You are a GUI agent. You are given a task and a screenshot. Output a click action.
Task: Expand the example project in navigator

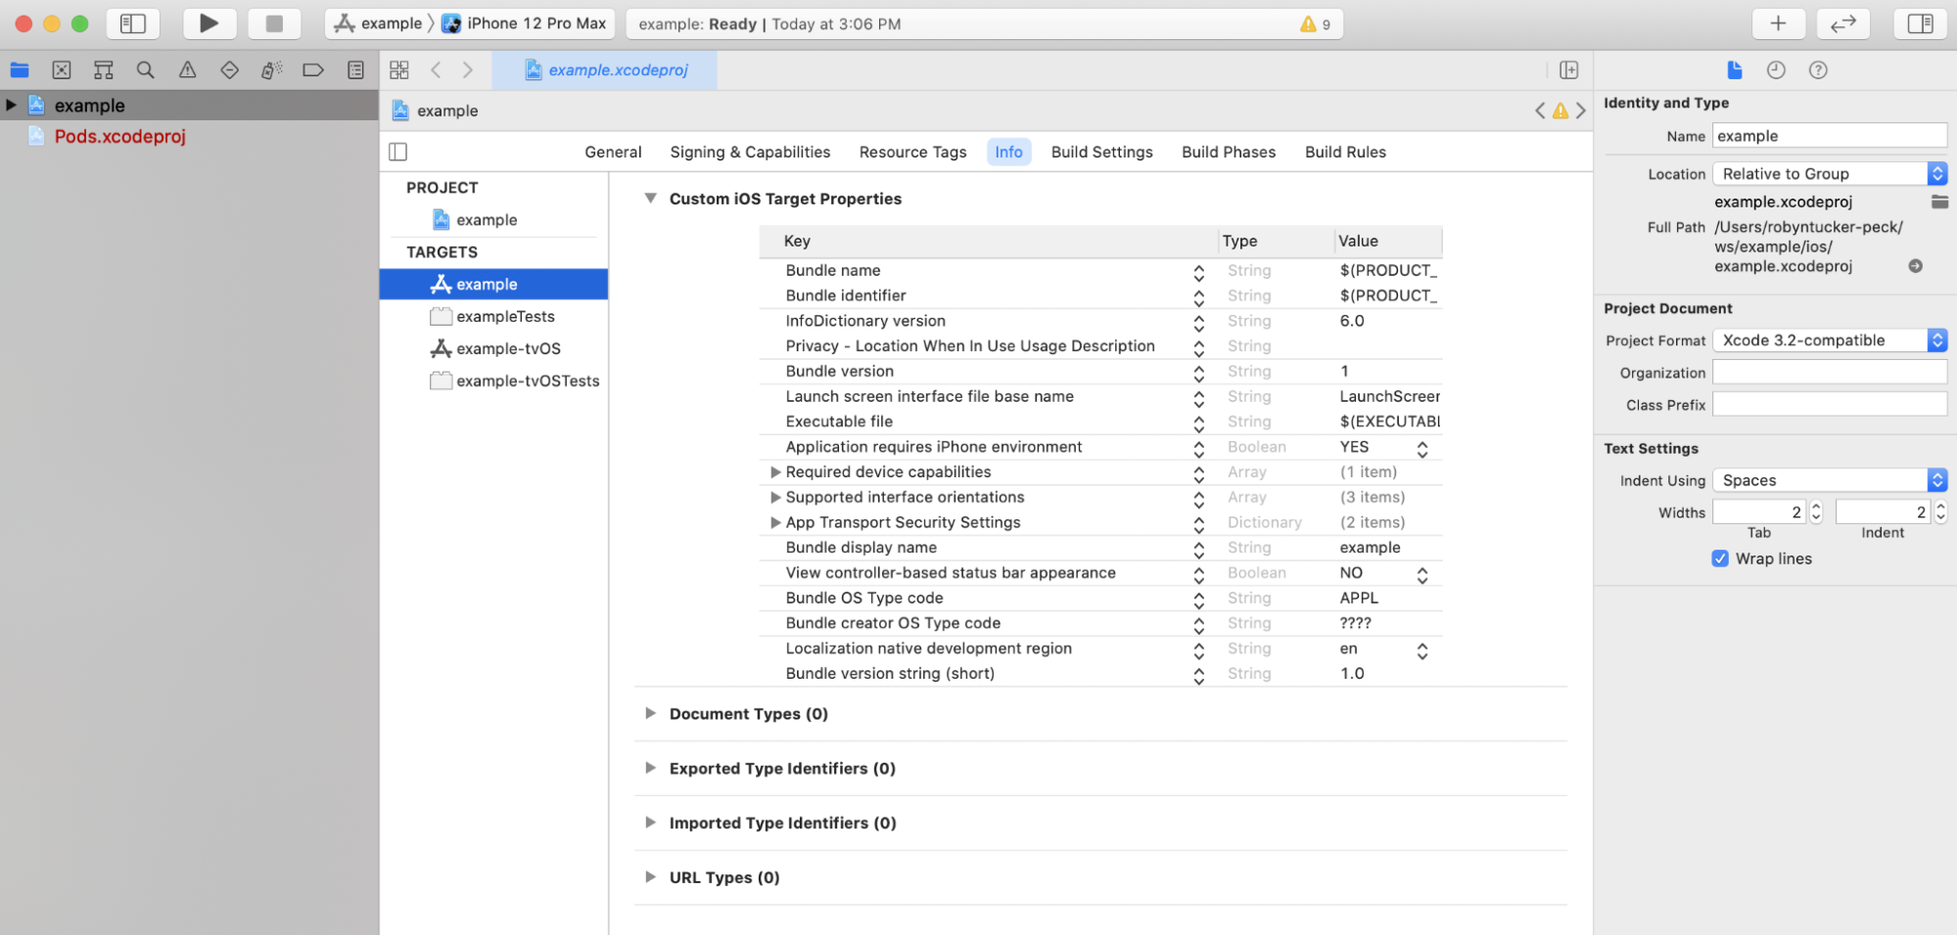coord(11,105)
